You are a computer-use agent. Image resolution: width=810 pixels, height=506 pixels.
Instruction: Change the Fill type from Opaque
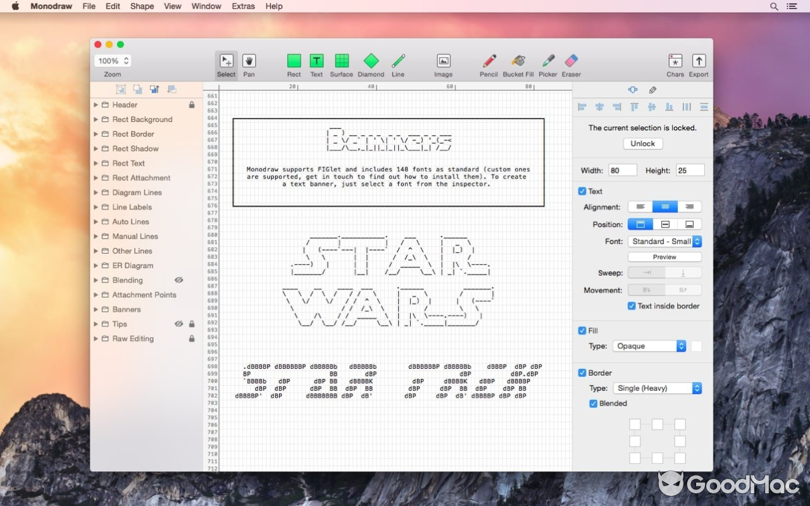[x=649, y=346]
